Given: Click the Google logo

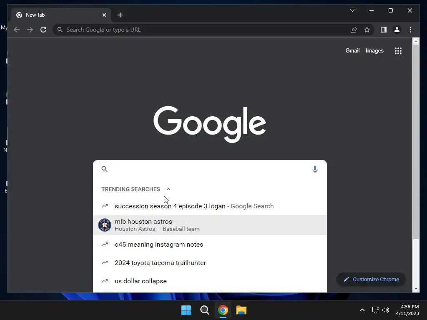Looking at the screenshot, I should pyautogui.click(x=210, y=124).
